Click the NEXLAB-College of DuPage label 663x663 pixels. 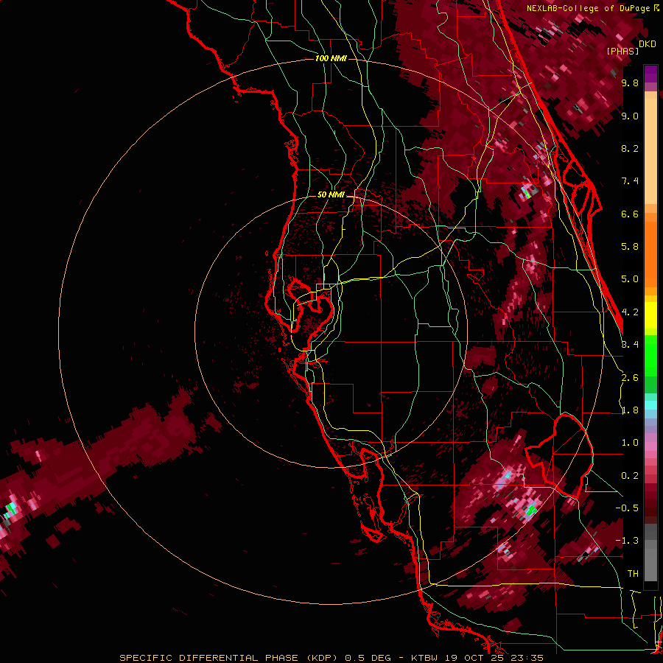coord(589,8)
